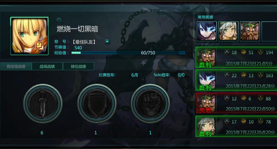The height and width of the screenshot is (149, 277).
Task: Open the victory match from July 23 21:05
Action: point(236,57)
